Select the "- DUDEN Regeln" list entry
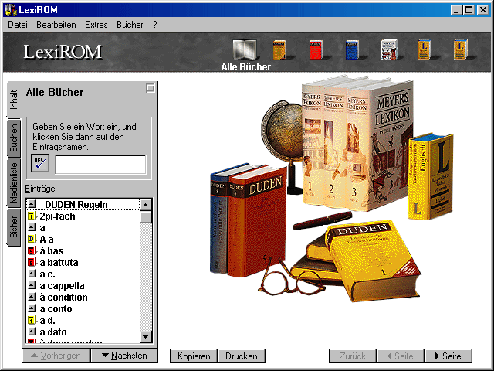The height and width of the screenshot is (371, 494). click(76, 205)
